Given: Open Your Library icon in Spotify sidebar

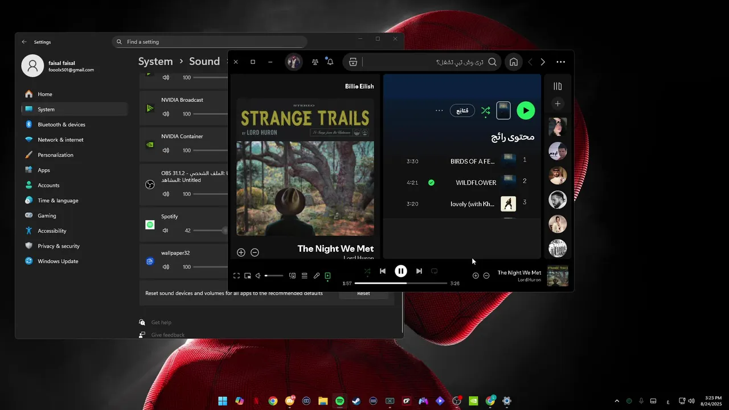Looking at the screenshot, I should coord(558,86).
